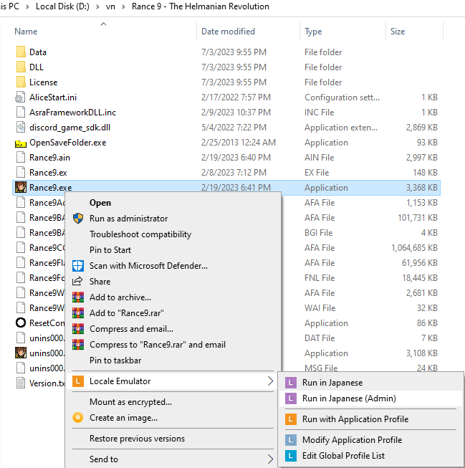The width and height of the screenshot is (465, 468).
Task: Click purple L icon beside Run in Japanese (Admin)
Action: tap(291, 398)
